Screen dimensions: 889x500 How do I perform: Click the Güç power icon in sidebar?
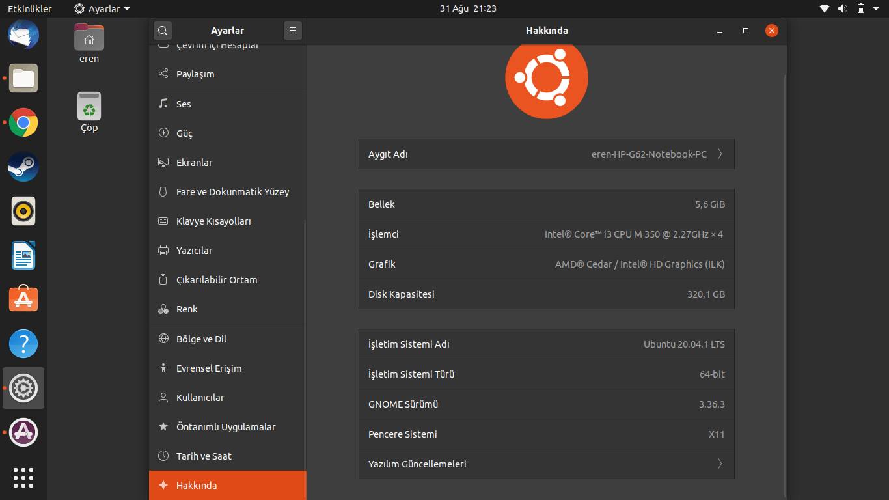click(163, 133)
